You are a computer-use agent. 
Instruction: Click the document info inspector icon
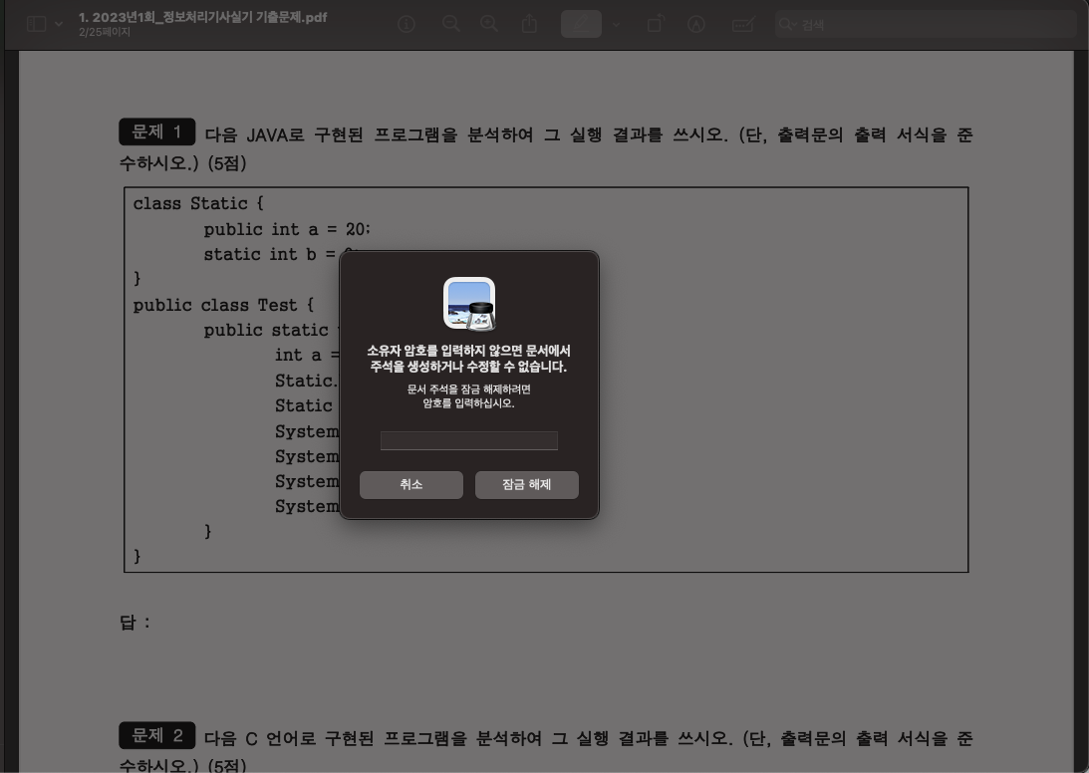(407, 24)
